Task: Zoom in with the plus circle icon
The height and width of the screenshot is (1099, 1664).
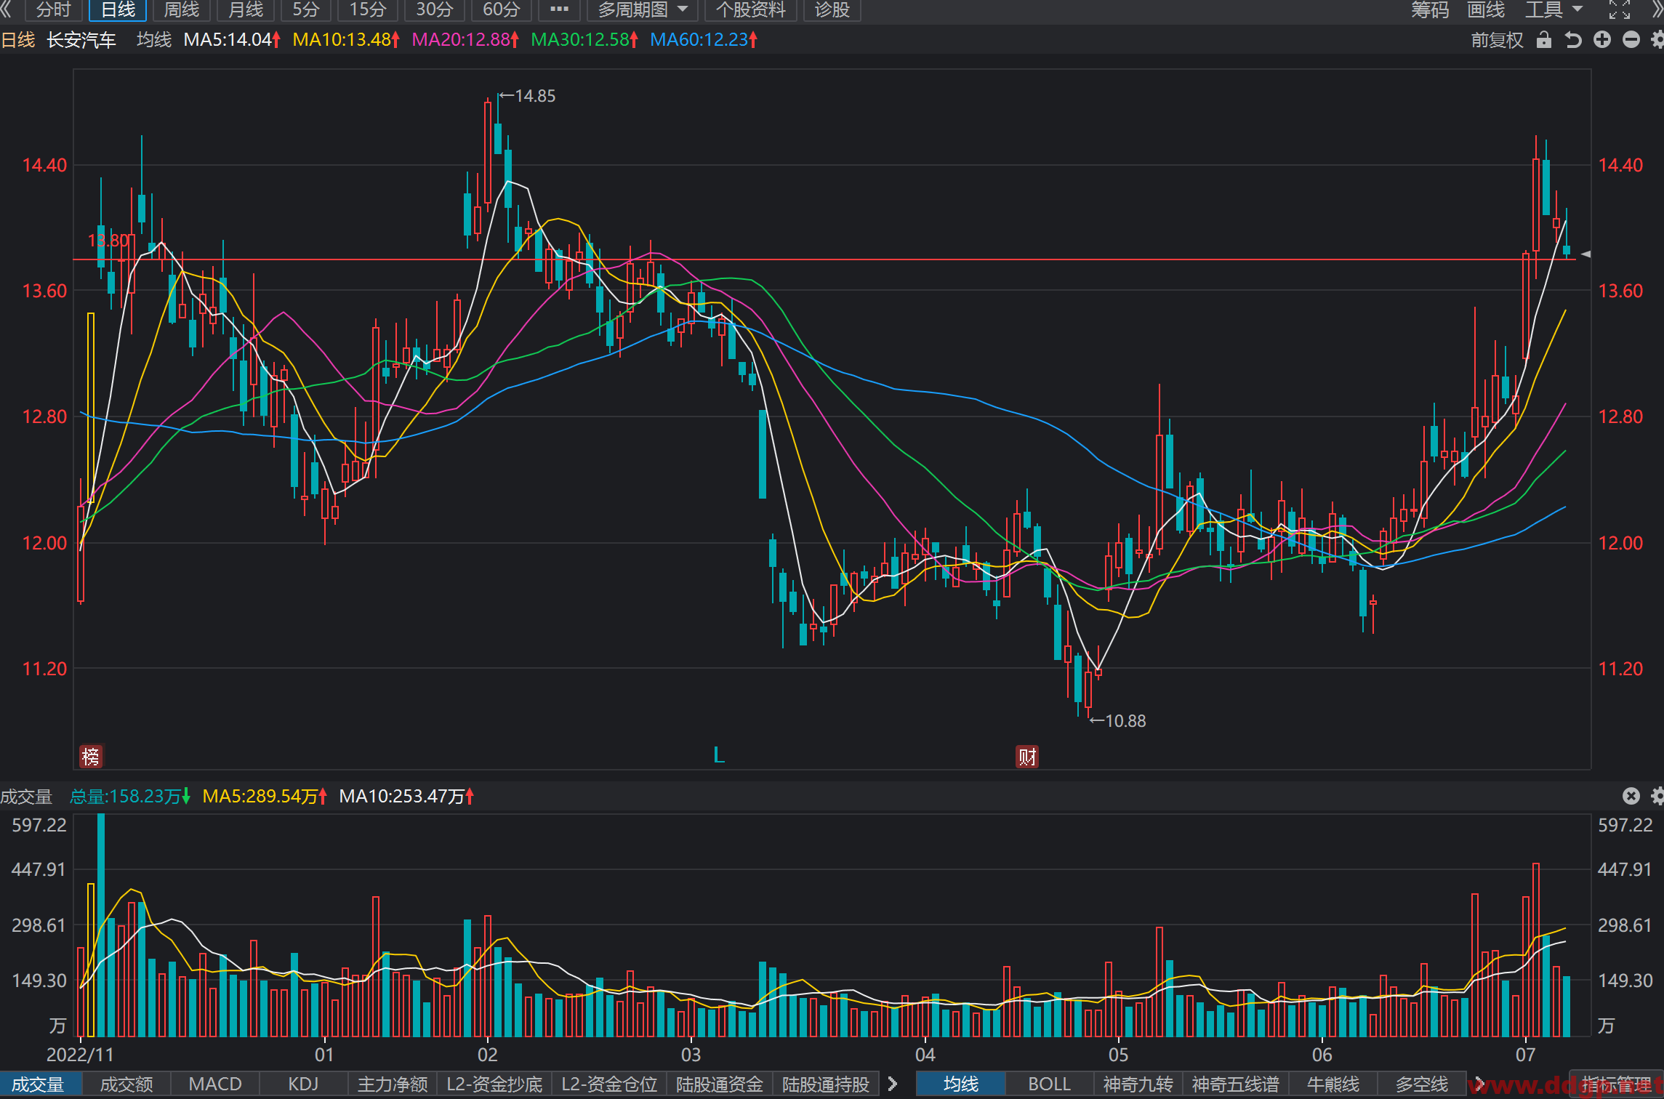Action: (x=1602, y=40)
